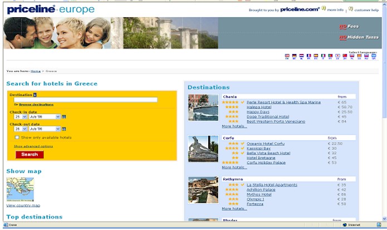Image resolution: width=387 pixels, height=230 pixels.
Task: Pick the Italian flag language
Action: [x=323, y=56]
